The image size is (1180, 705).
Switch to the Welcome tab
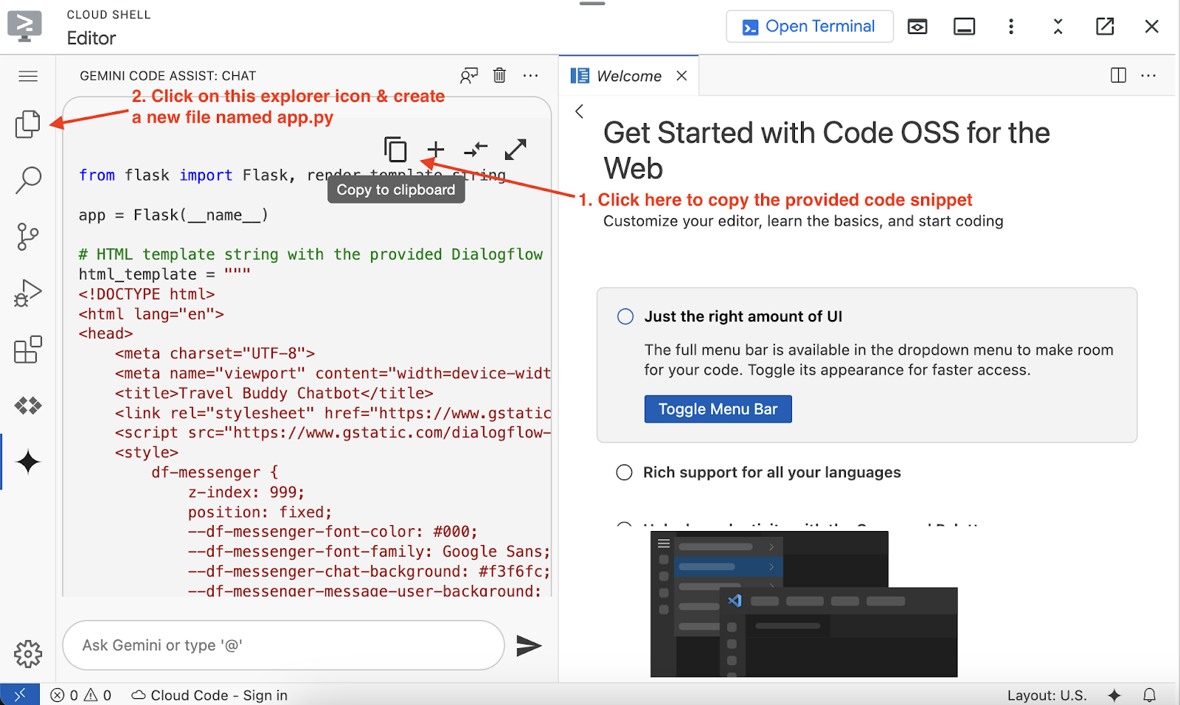pos(628,76)
